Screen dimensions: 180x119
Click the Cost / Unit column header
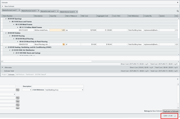pos(120,16)
